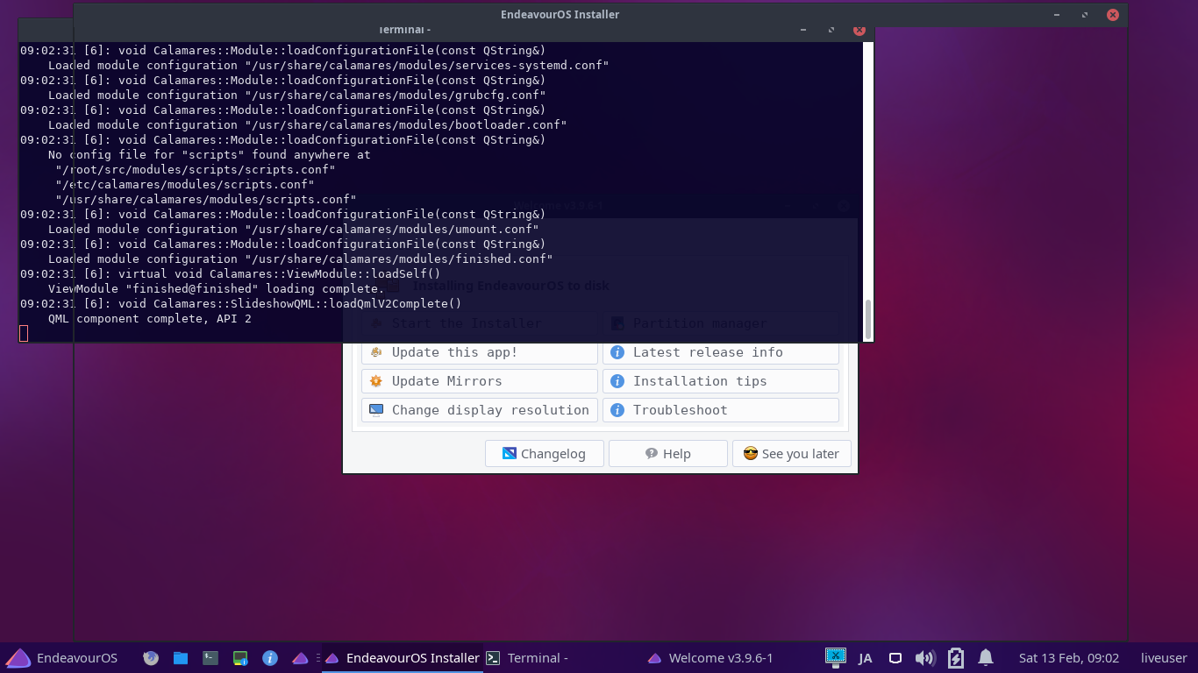This screenshot has height=673, width=1198.
Task: Open the volume control tray icon
Action: pos(924,658)
